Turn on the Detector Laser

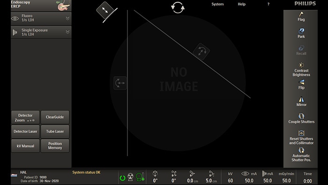pos(25,131)
